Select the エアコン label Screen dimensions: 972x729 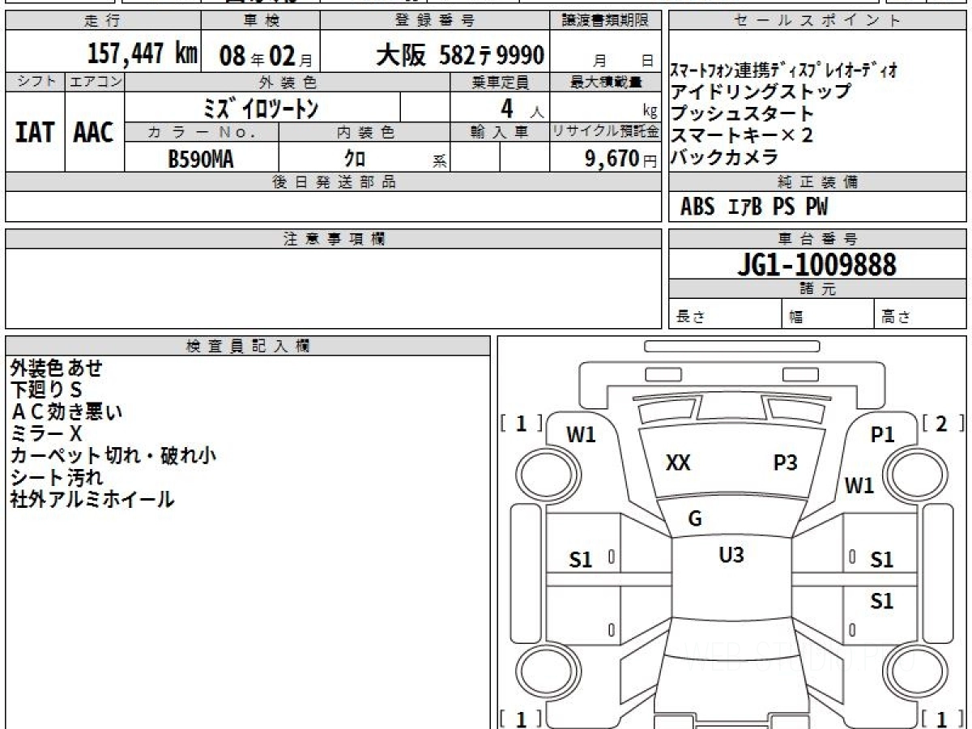(x=95, y=82)
